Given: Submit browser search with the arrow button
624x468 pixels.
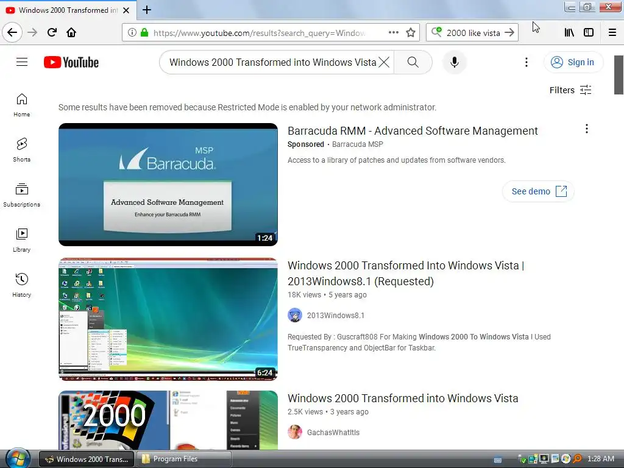Looking at the screenshot, I should (x=509, y=33).
